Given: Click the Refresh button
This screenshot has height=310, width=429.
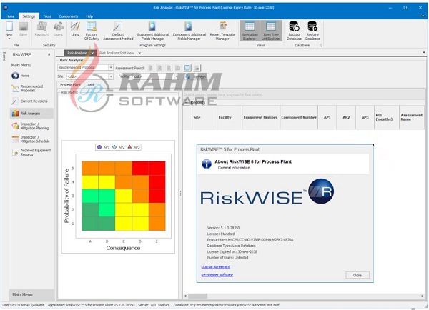Looking at the screenshot, I should 196,77.
